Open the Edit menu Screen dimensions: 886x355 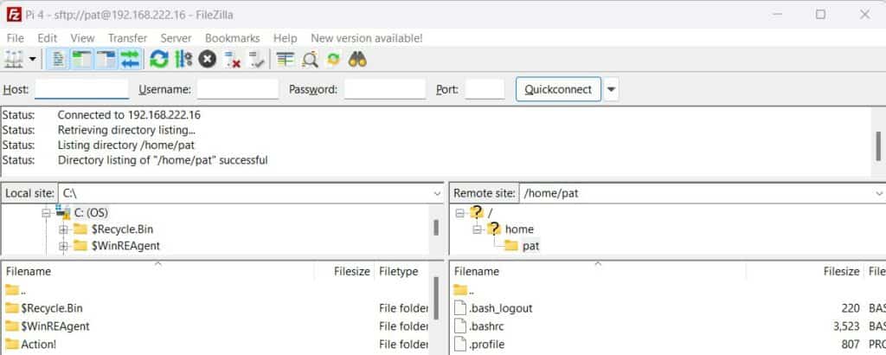coord(48,38)
